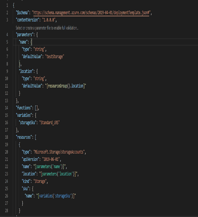The width and height of the screenshot is (198, 217).
Task: Click the "kind" key on line 24
Action: [x=27, y=181]
